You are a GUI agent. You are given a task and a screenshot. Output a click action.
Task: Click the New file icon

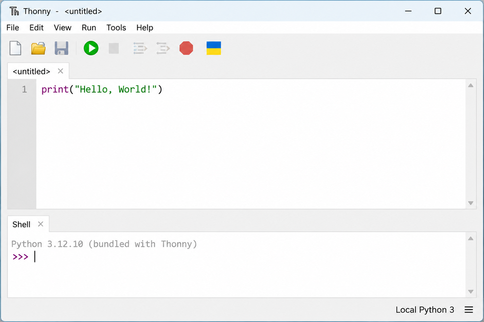tap(15, 48)
